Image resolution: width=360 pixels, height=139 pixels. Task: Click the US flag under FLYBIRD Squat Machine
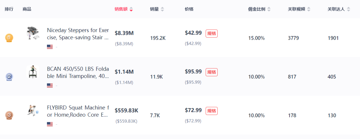[50, 124]
